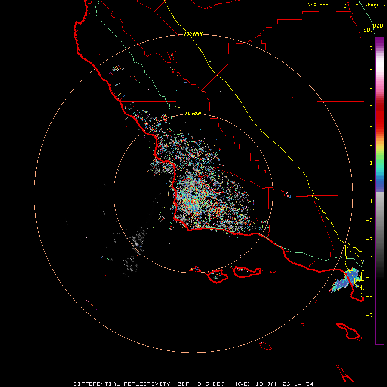Click the 2 dB value on the color scale
Image resolution: width=387 pixels, height=387 pixels.
[x=371, y=144]
